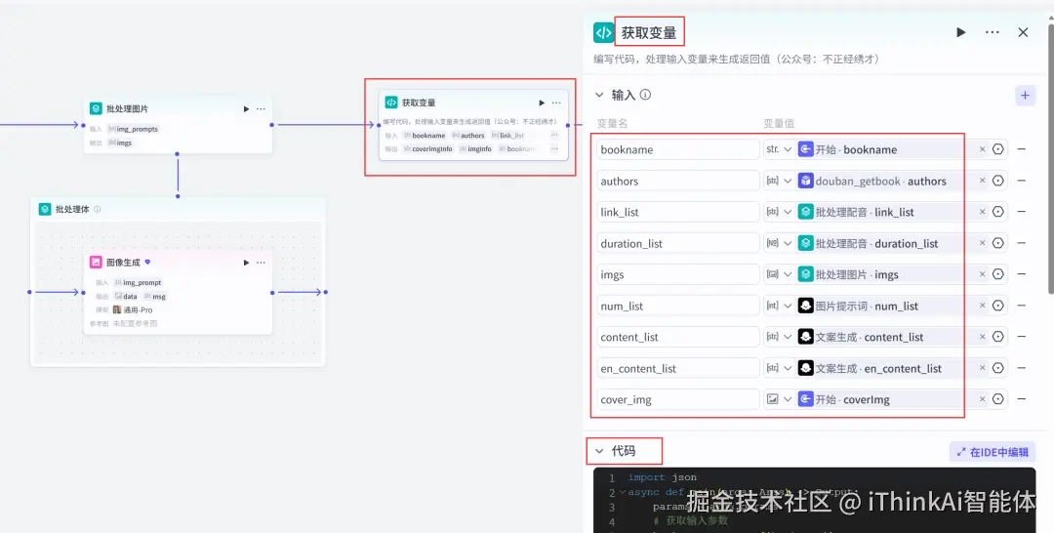
Task: Remove the cover_img input row
Action: coord(1022,399)
